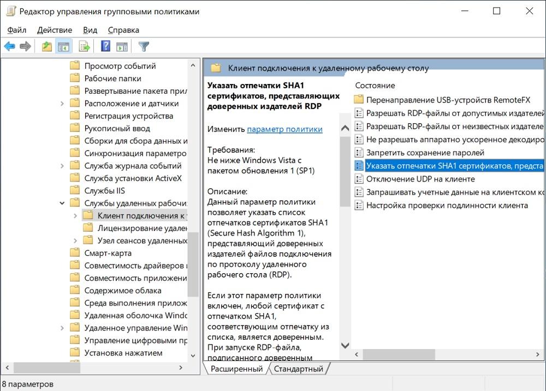Click the tree pane horizontal scroll left arrow
This screenshot has width=546, height=391.
(x=7, y=368)
